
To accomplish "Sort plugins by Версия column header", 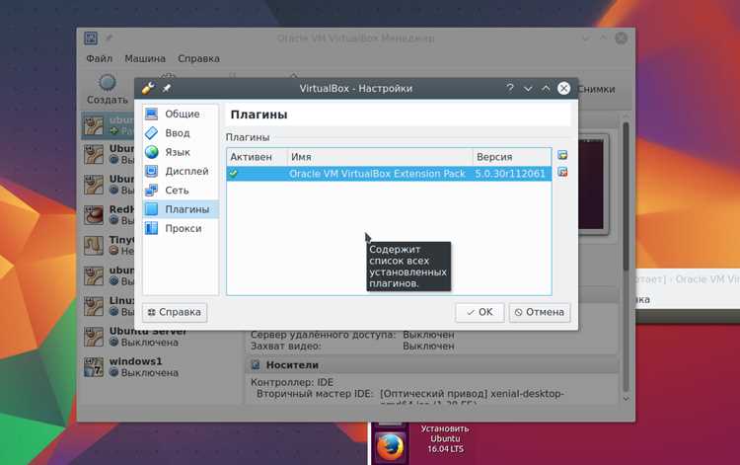I will click(512, 156).
